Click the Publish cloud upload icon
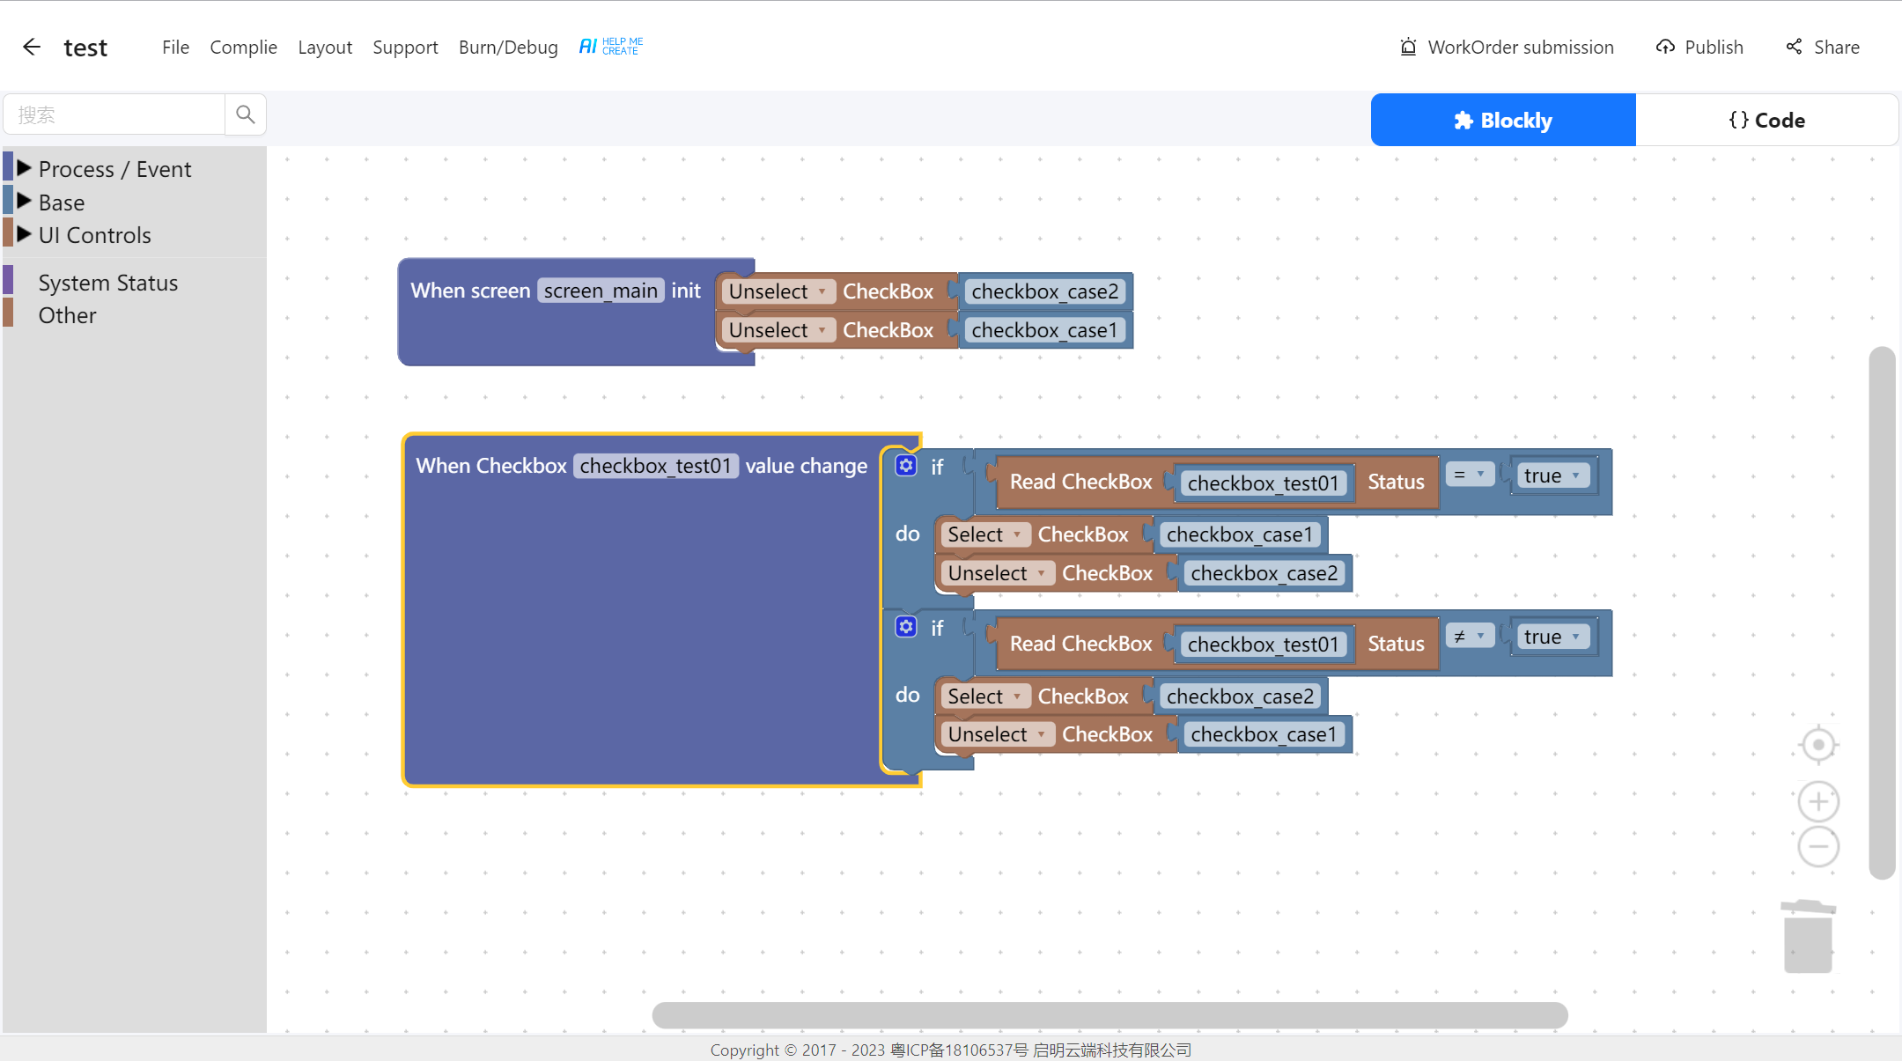1902x1061 pixels. (1665, 47)
